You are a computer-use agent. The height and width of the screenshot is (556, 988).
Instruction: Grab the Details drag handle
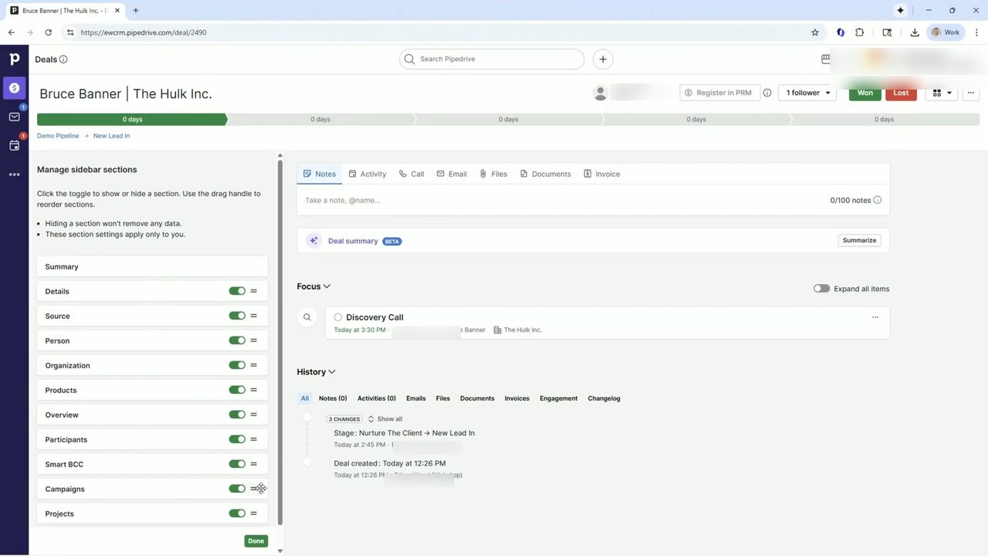pyautogui.click(x=253, y=291)
